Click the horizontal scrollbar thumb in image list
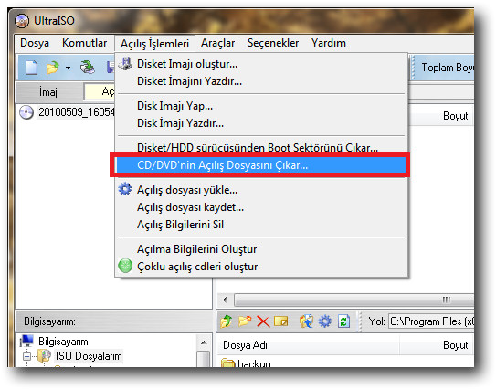The image size is (496, 389). point(354,300)
